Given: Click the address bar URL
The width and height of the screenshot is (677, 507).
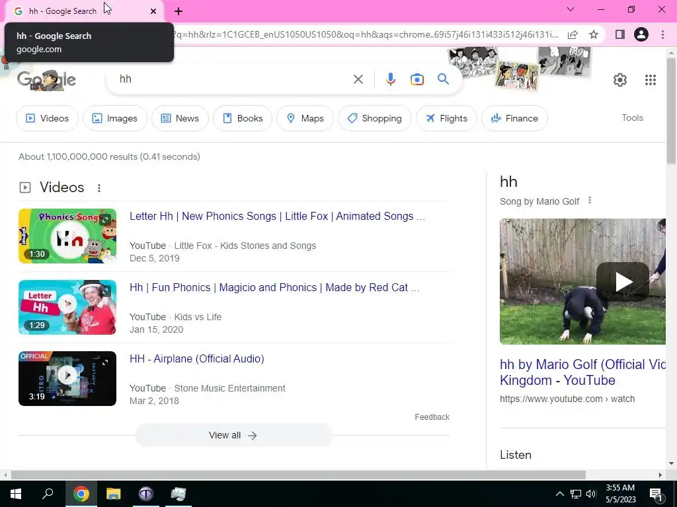Looking at the screenshot, I should 365,34.
